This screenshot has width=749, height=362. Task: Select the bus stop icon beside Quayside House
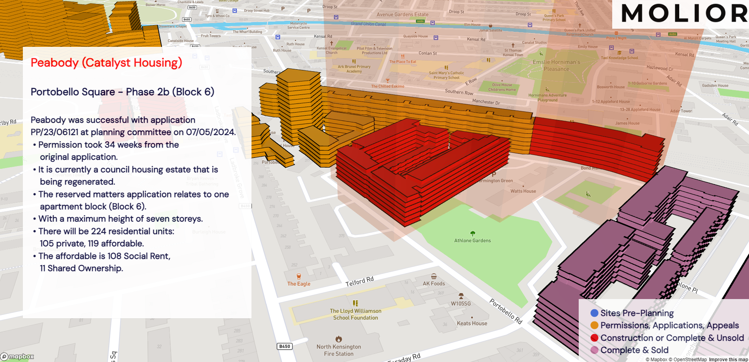[x=436, y=38]
